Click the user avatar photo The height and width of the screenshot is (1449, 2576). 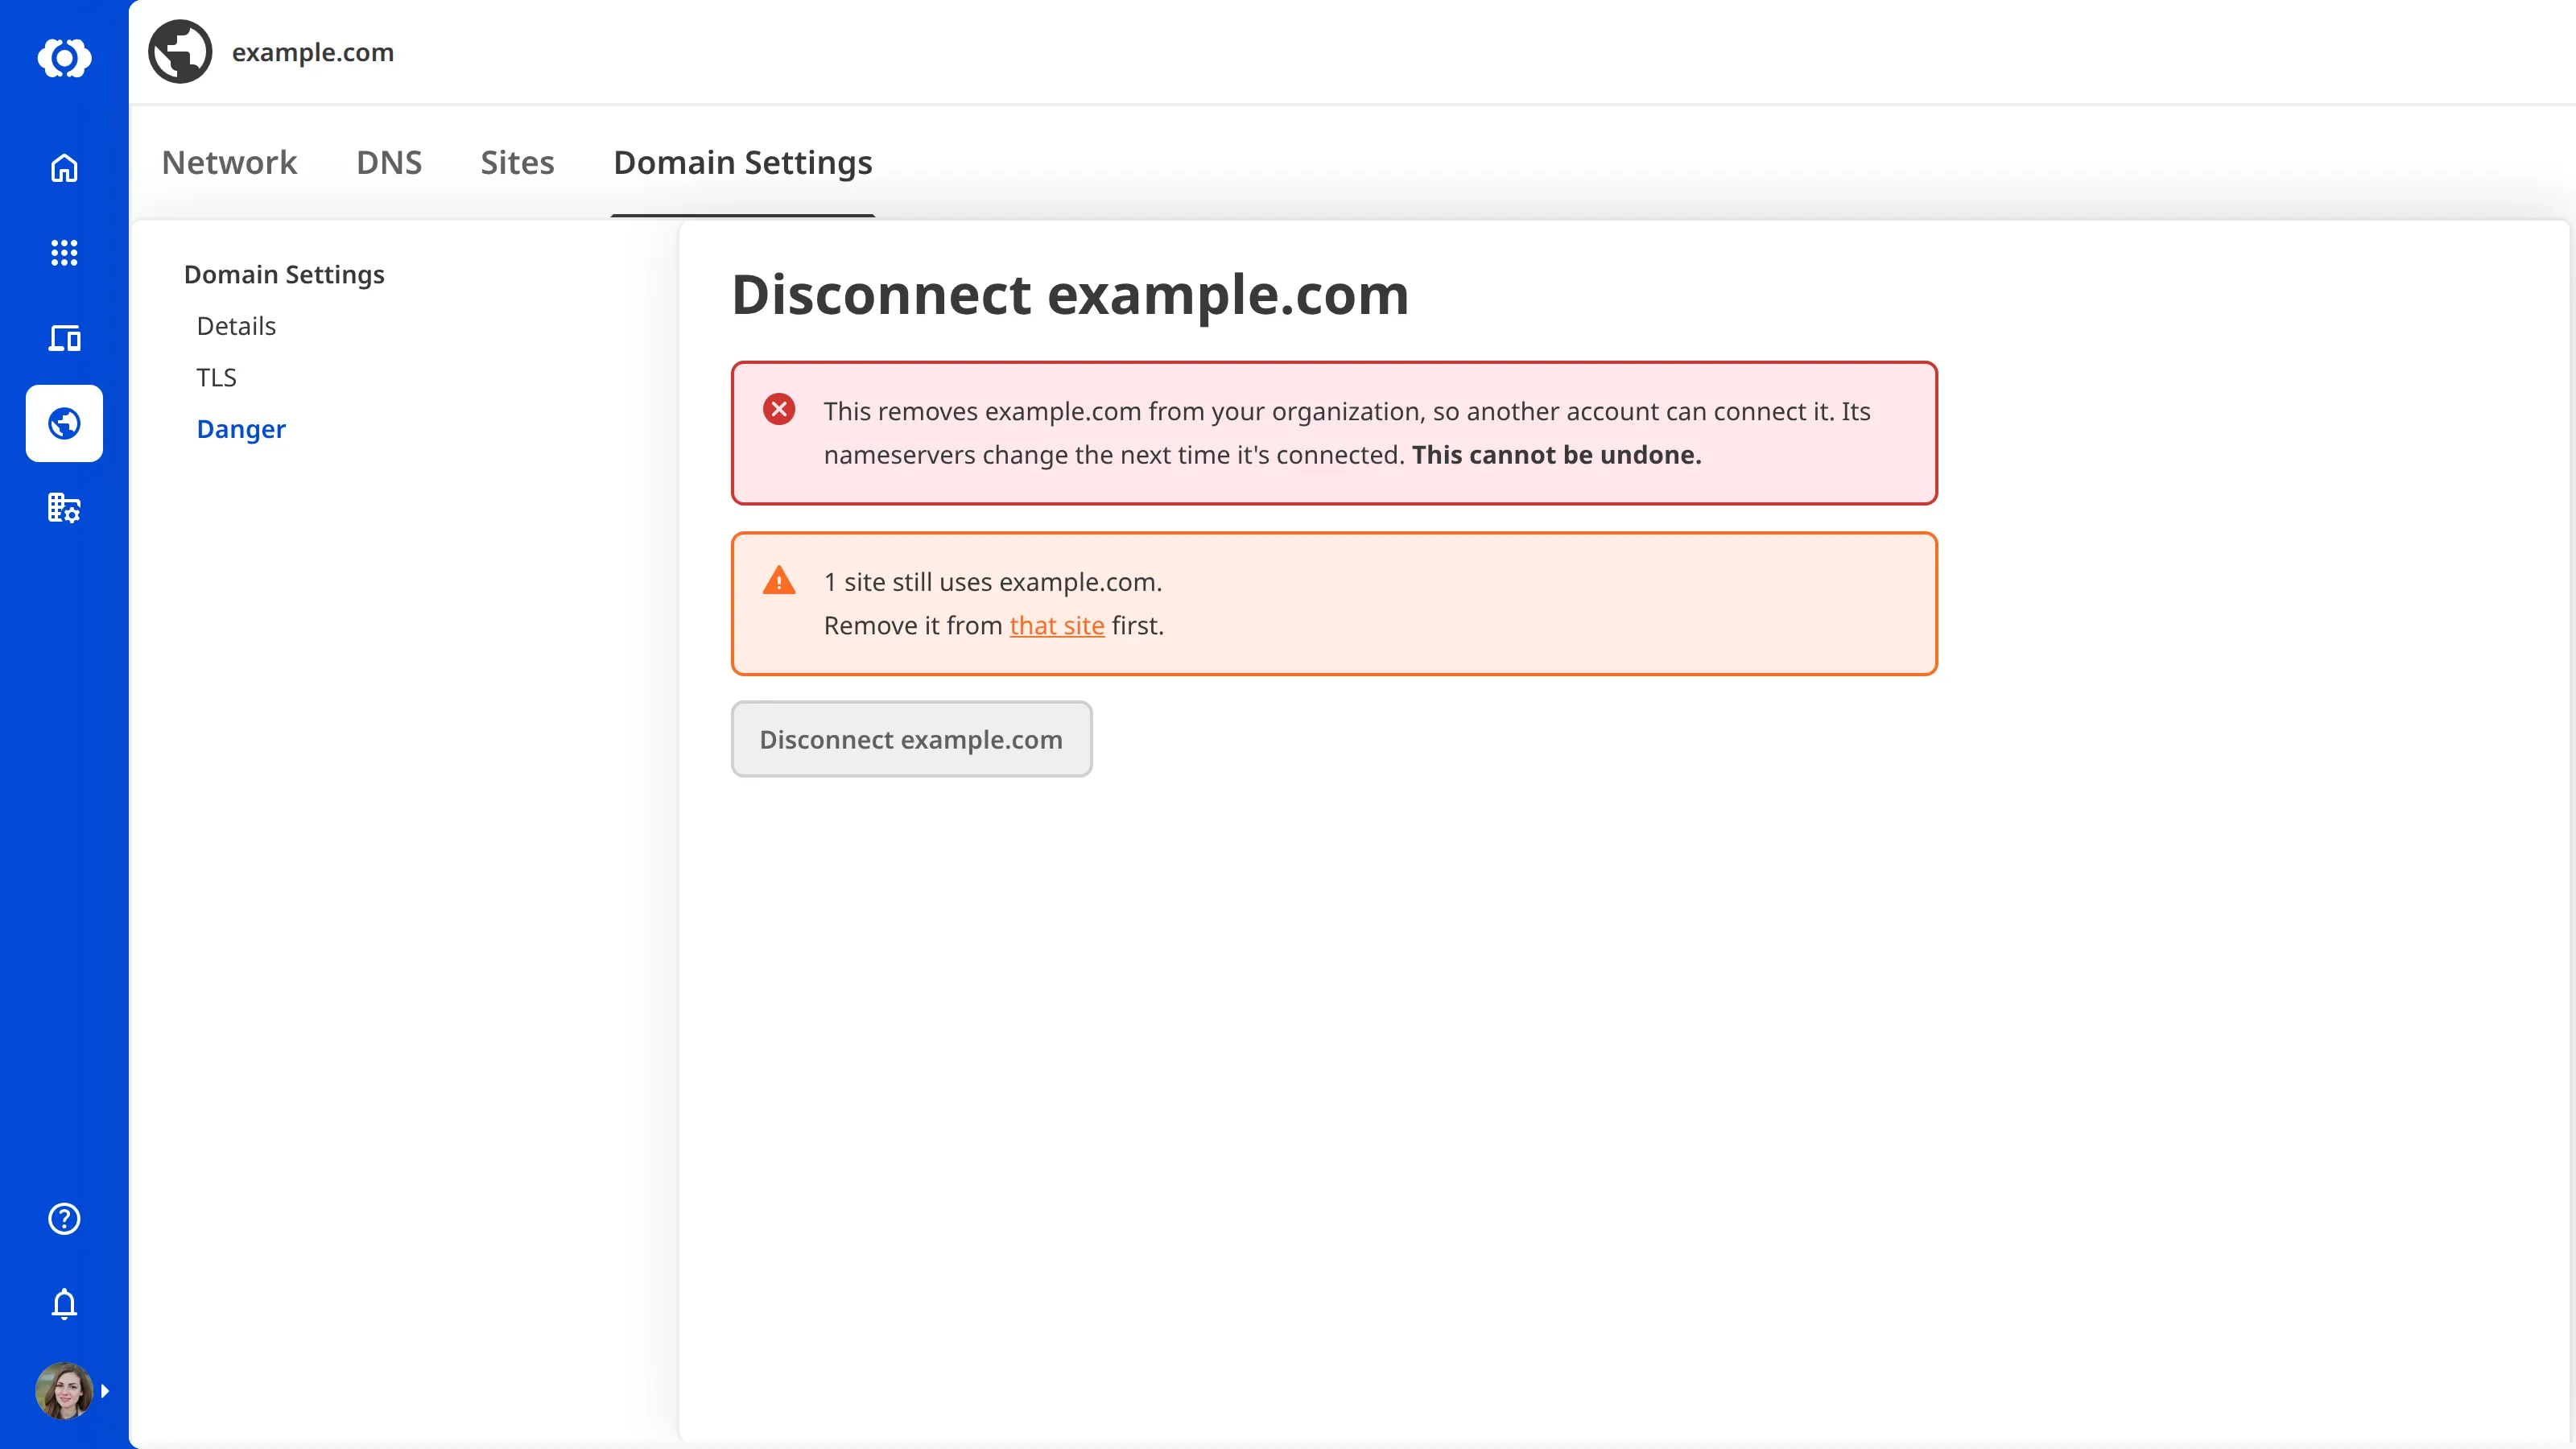(64, 1390)
